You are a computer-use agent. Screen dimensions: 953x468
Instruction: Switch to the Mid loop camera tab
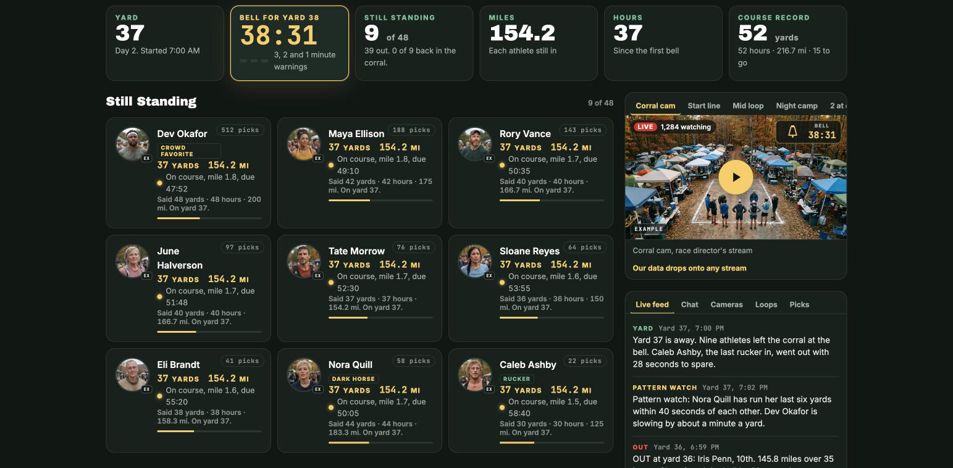[x=748, y=106]
